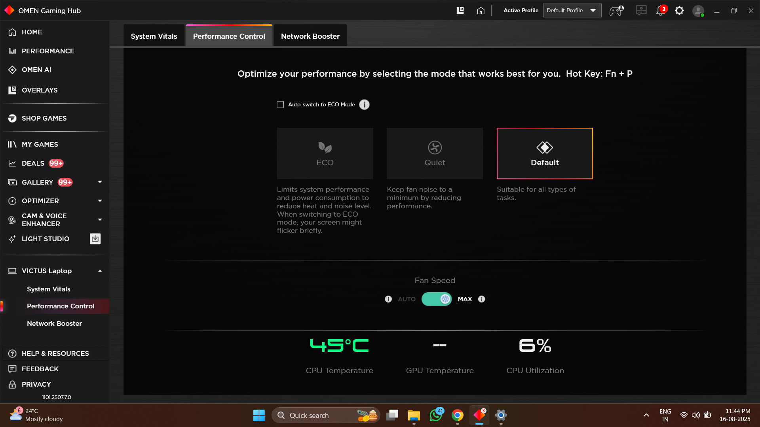This screenshot has width=760, height=427.
Task: Open the settings gear in title bar
Action: (x=679, y=11)
